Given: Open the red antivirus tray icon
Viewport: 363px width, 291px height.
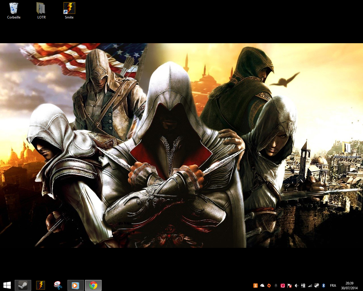Looking at the screenshot, I should [x=283, y=286].
